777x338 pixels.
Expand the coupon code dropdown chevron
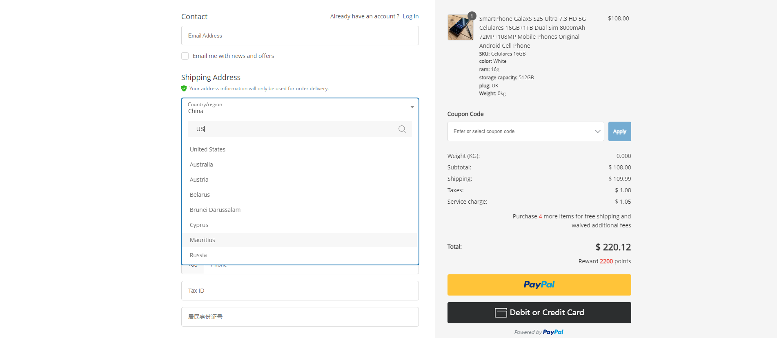tap(598, 131)
